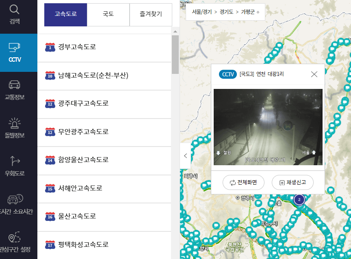
Task: Open the 즐겨찾기 favorites tab
Action: point(151,15)
